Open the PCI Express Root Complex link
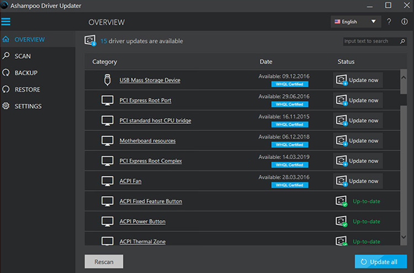Viewport: 414px width, 273px height. click(x=151, y=161)
